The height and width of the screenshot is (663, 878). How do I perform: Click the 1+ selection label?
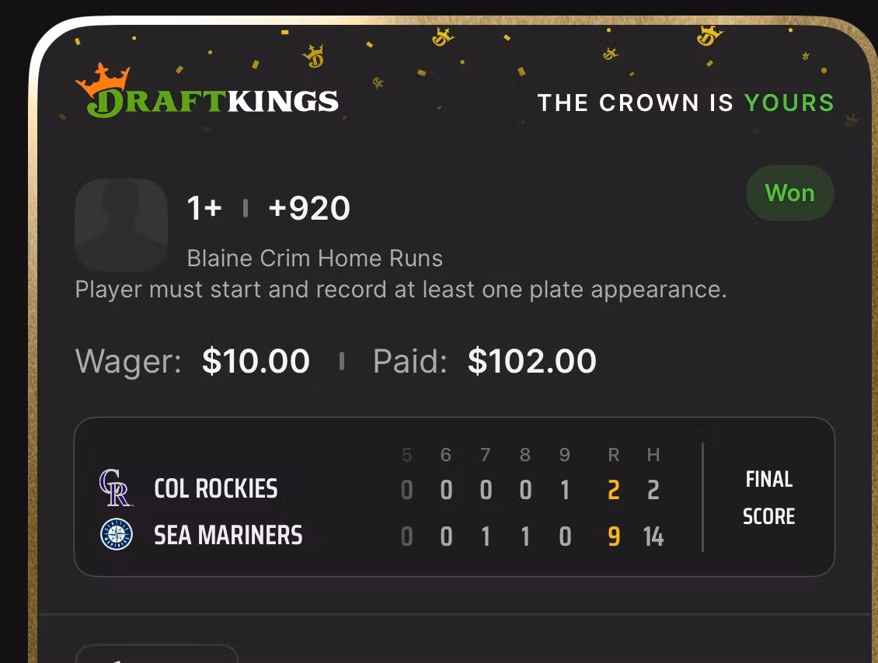tap(204, 208)
